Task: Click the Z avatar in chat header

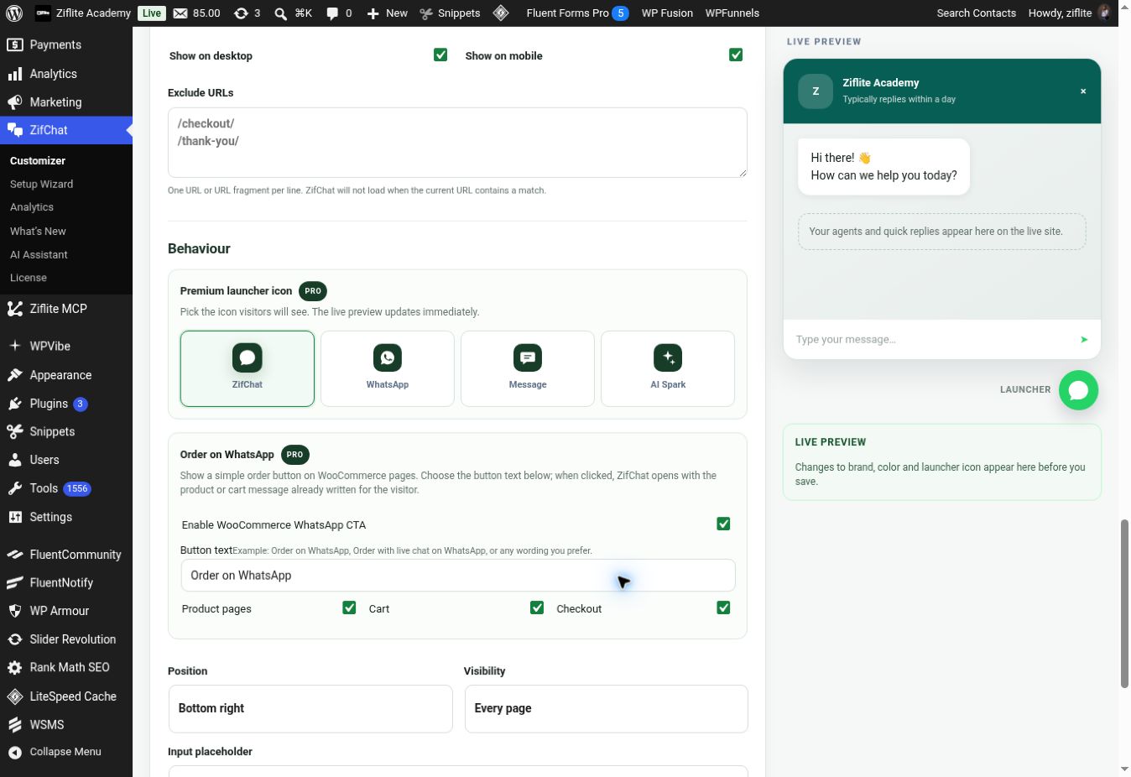Action: click(x=816, y=91)
